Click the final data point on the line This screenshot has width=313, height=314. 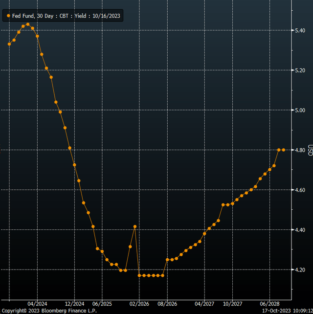(x=284, y=150)
